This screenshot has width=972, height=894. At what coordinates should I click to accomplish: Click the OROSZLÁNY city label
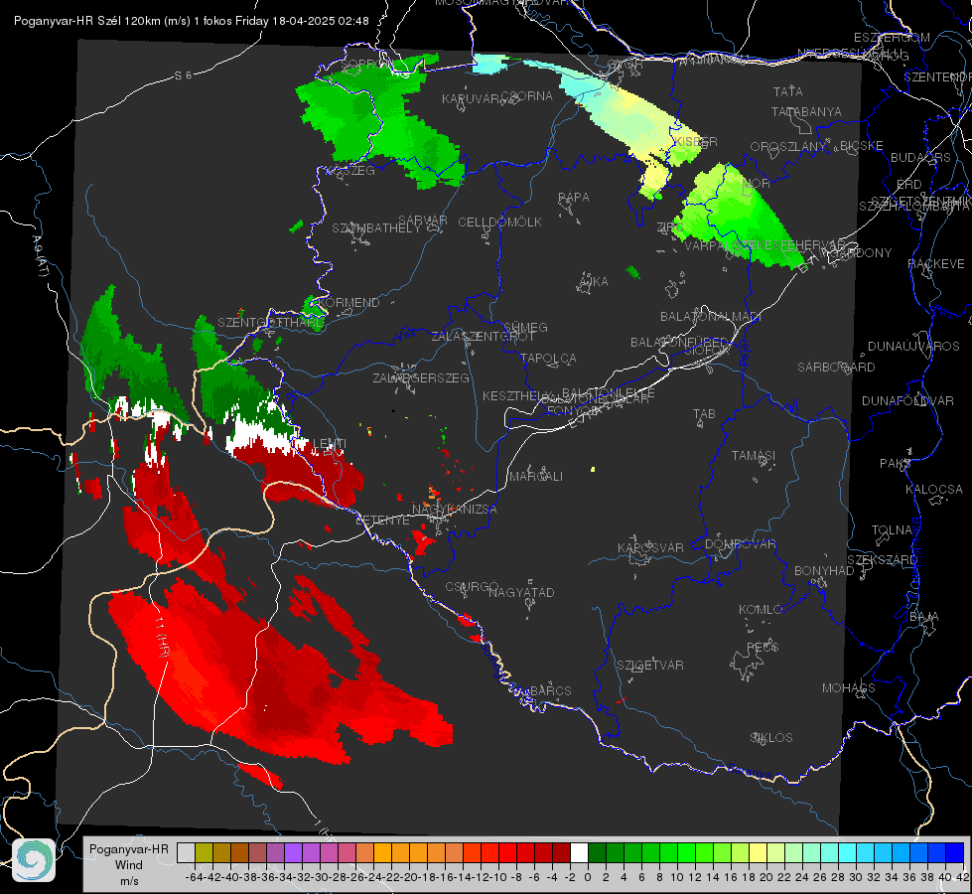click(788, 147)
